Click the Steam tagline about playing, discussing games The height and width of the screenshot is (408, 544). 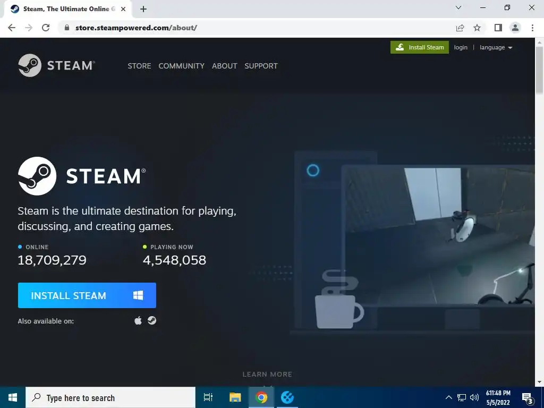tap(127, 218)
